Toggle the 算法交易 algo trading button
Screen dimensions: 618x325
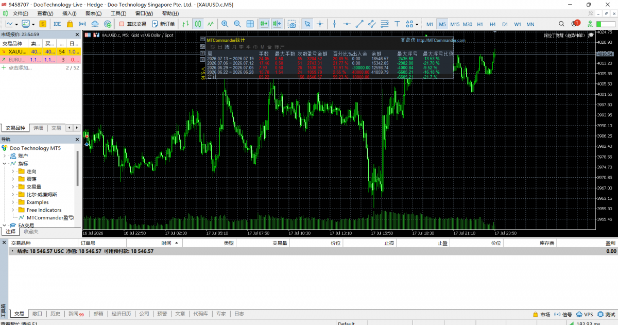tap(133, 24)
